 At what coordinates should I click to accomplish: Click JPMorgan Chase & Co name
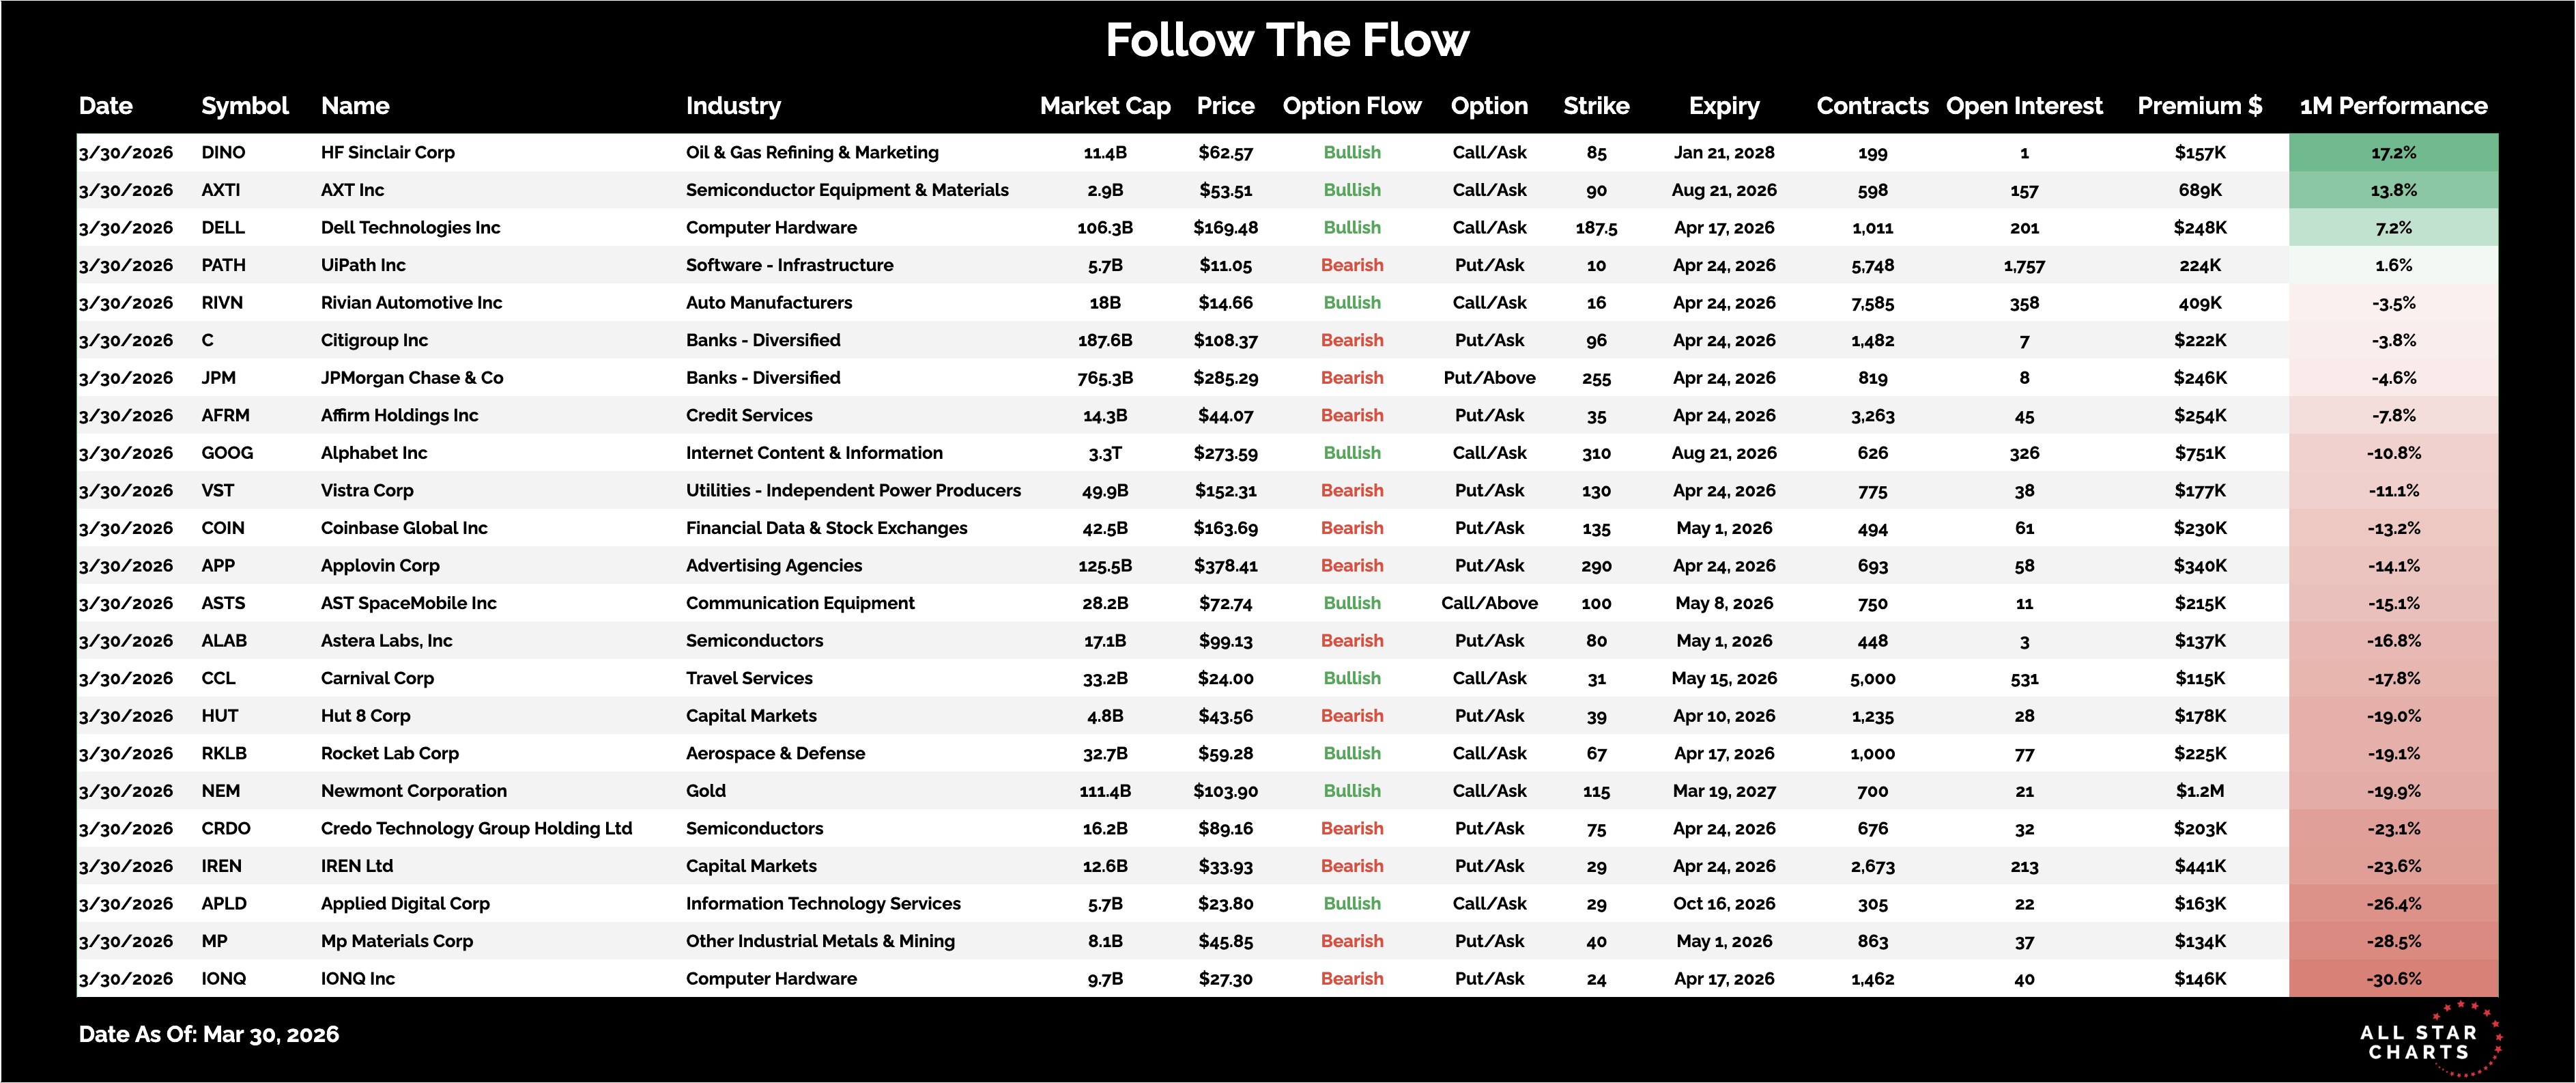[411, 378]
